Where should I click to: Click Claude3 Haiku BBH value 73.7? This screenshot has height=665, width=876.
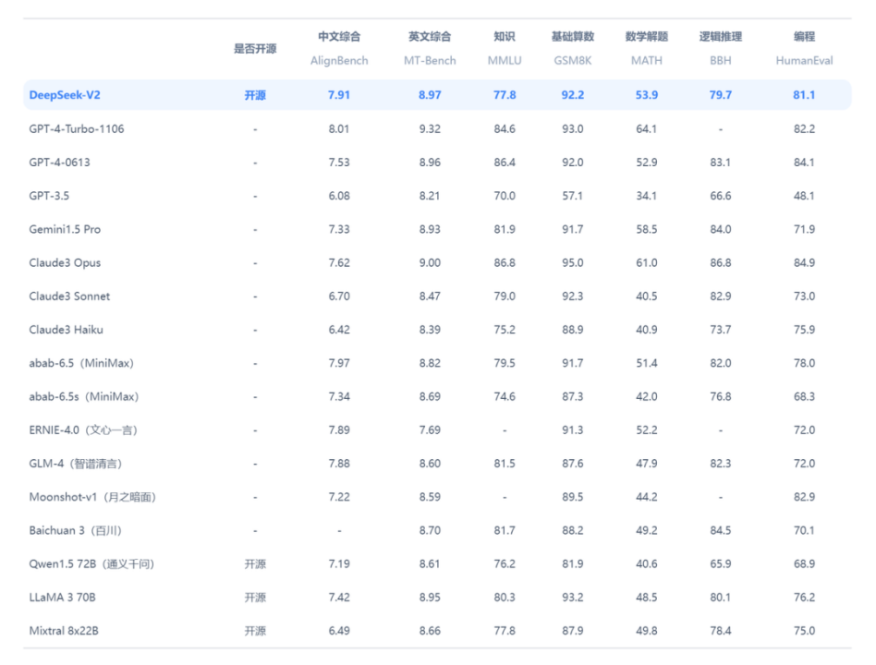[721, 330]
